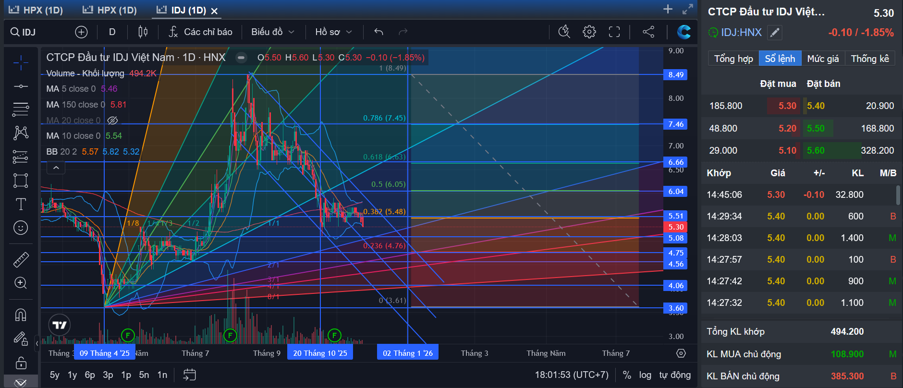Expand the bottom toolbar chevron

click(21, 383)
